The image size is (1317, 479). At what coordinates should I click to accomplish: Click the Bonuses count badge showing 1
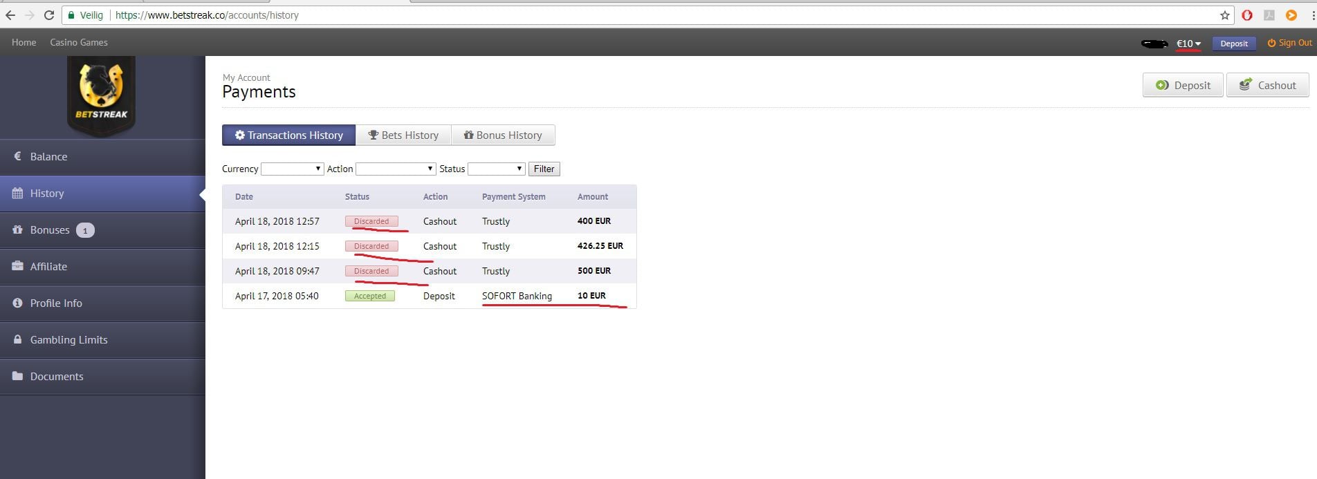click(x=85, y=230)
